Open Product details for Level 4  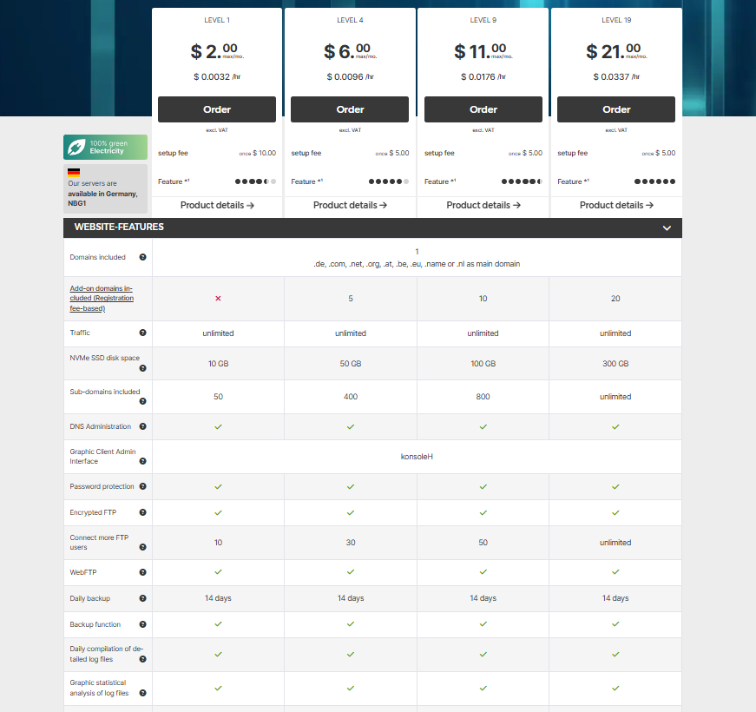(x=350, y=205)
